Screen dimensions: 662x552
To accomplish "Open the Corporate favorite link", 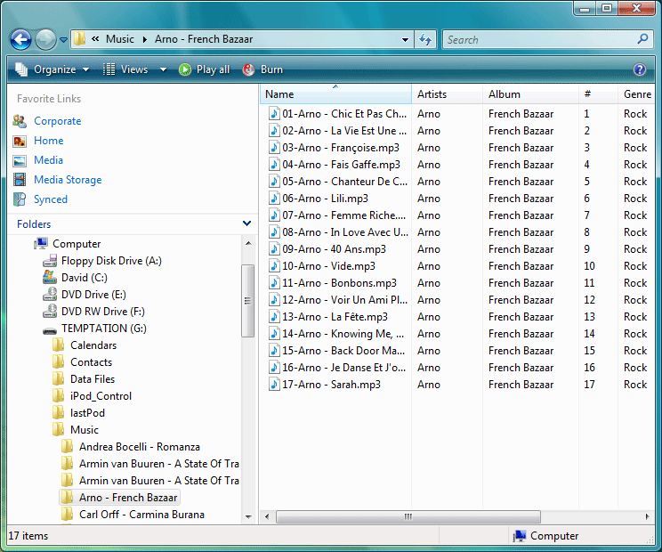I will (58, 121).
